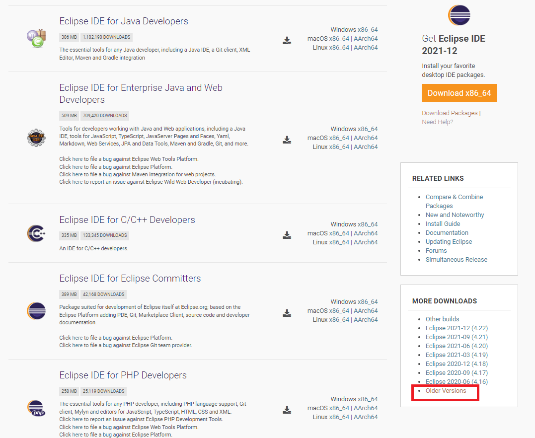Click the 509 MB size badge

[69, 116]
